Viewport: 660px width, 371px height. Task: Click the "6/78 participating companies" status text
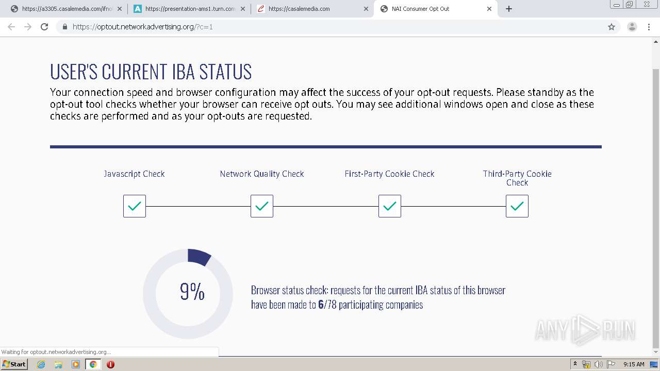click(x=370, y=305)
